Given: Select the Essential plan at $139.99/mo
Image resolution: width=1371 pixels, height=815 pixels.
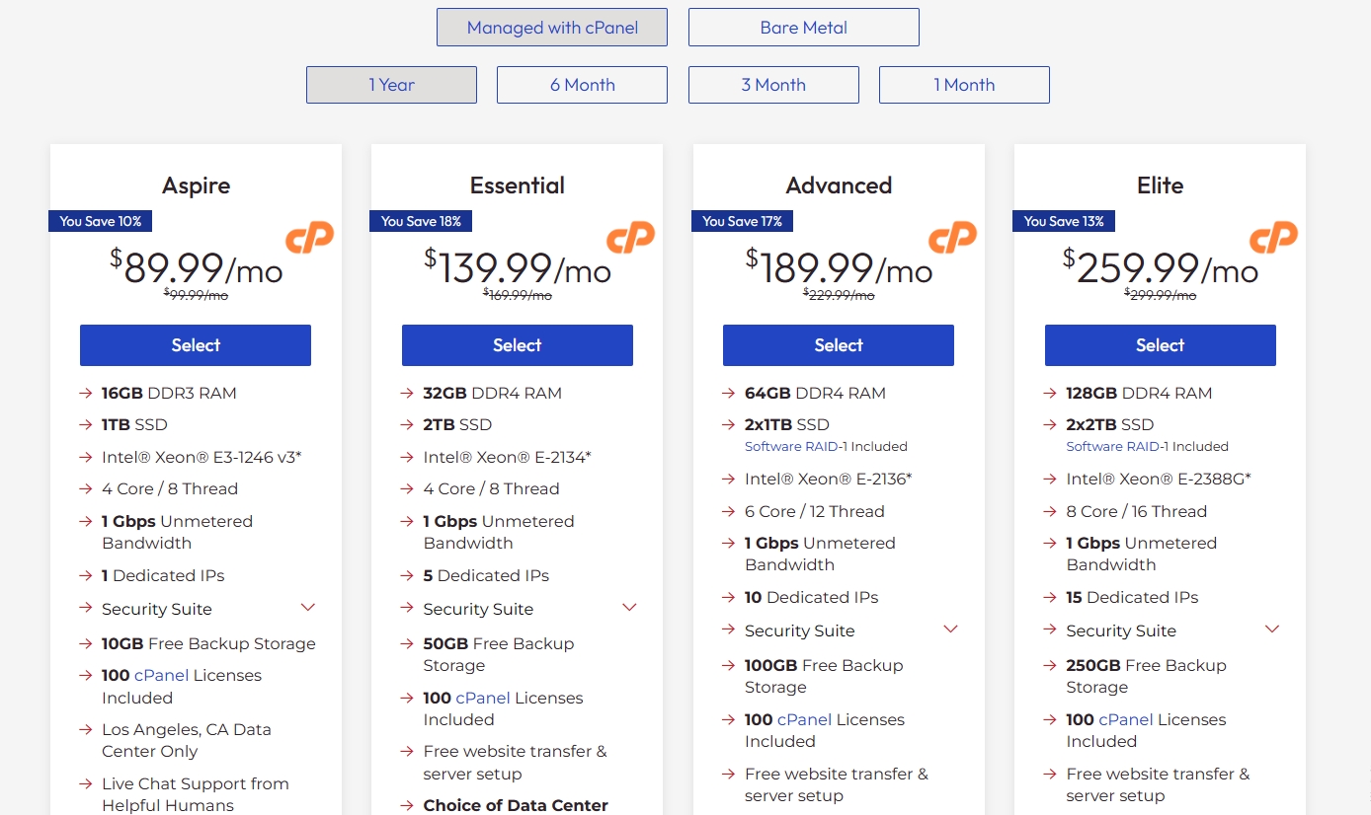Looking at the screenshot, I should point(517,345).
